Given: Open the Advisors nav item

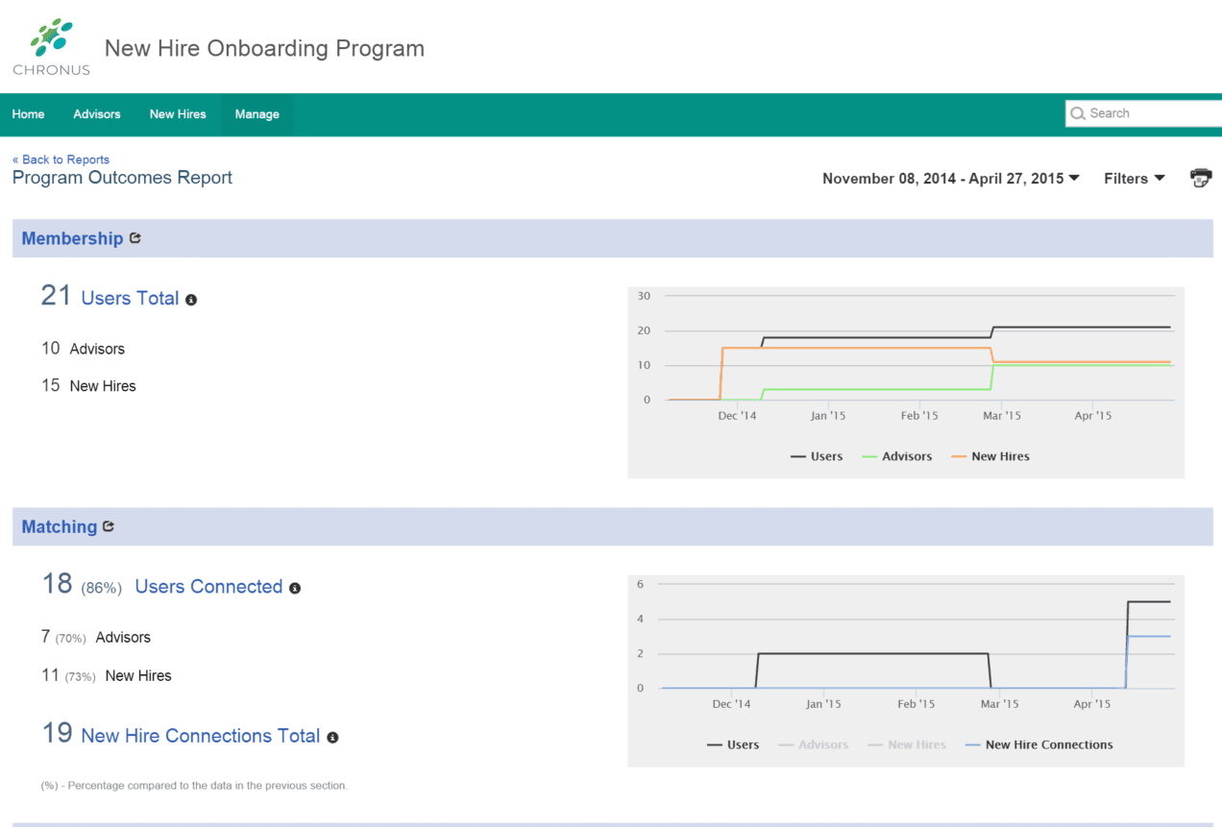Looking at the screenshot, I should tap(97, 114).
